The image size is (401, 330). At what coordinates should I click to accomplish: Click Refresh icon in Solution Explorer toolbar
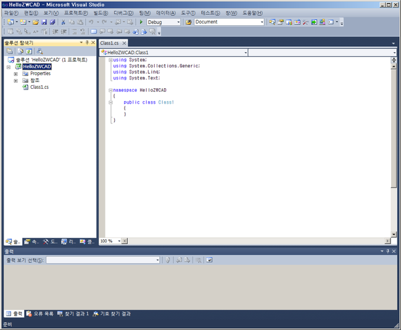[x=29, y=51]
